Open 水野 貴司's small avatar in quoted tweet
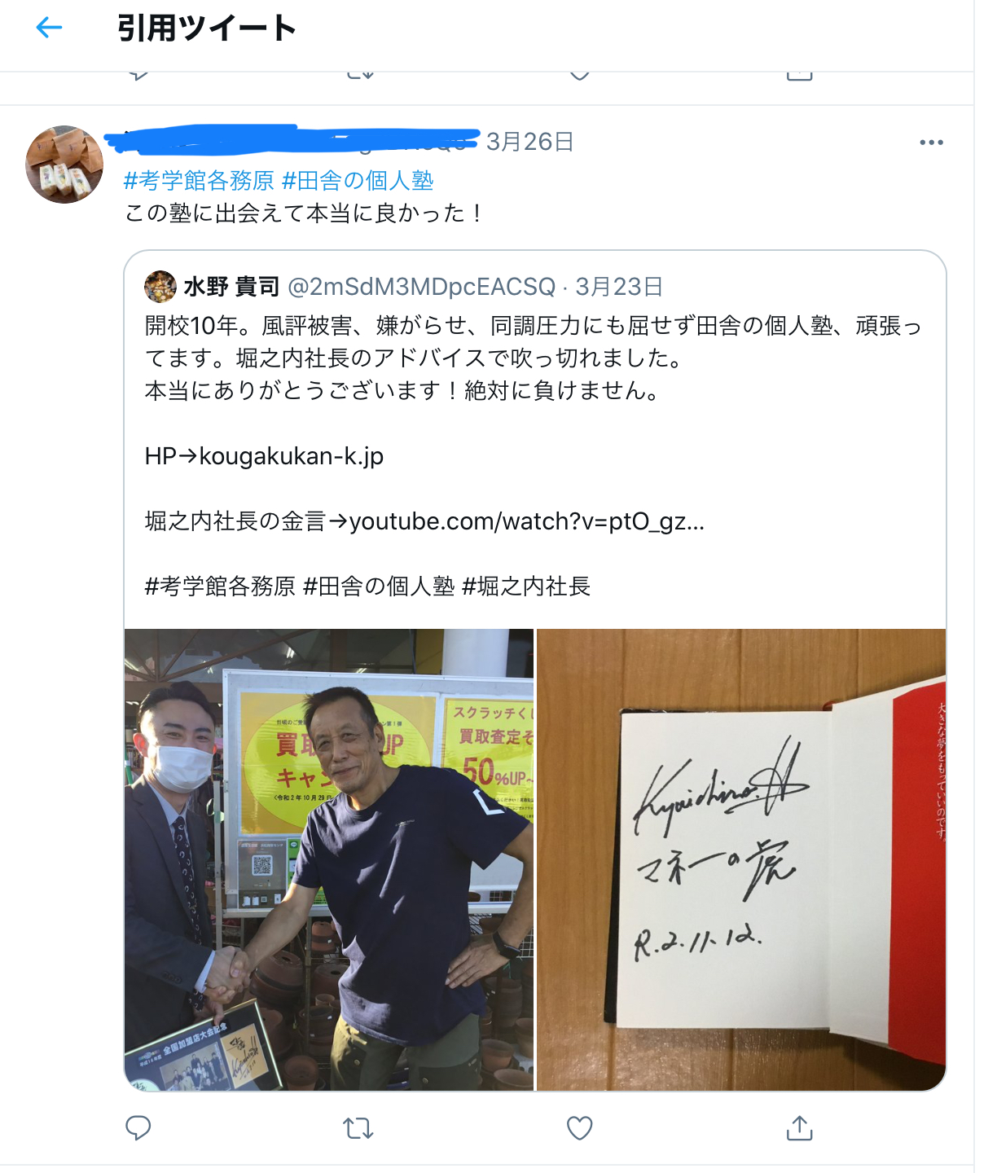Viewport: 997px width, 1173px height. pyautogui.click(x=160, y=287)
